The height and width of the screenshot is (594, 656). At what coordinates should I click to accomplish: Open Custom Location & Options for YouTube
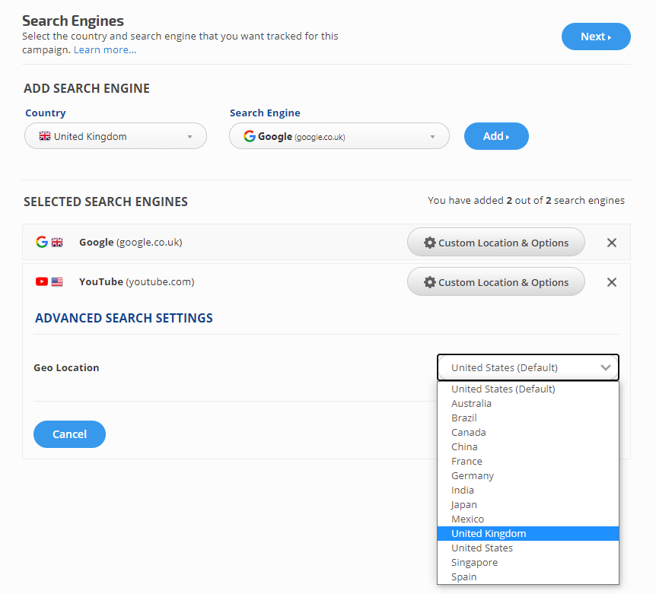[496, 282]
